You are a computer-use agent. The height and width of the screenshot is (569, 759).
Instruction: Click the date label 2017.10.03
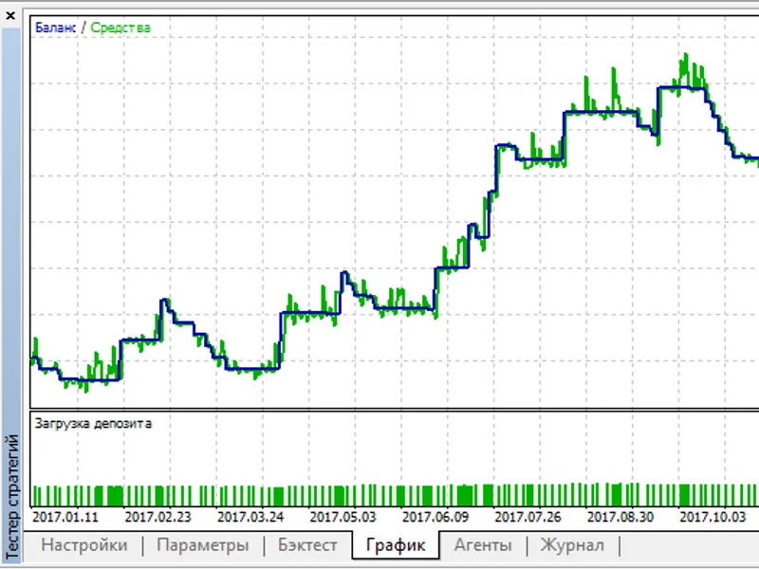tap(713, 517)
